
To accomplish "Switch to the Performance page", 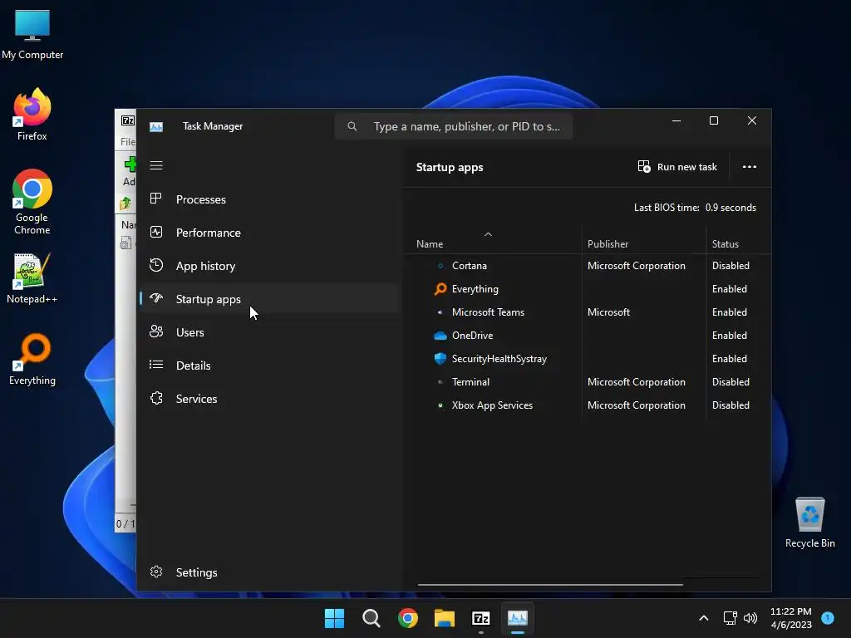I will pos(268,233).
